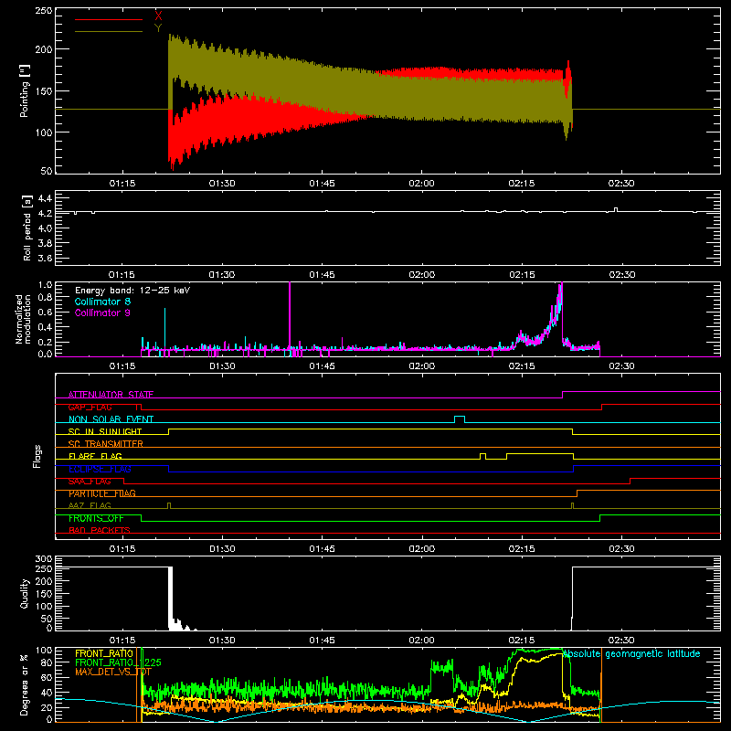Click the 02:30 tick under Roll period plot
731x731 pixels.
(x=622, y=275)
